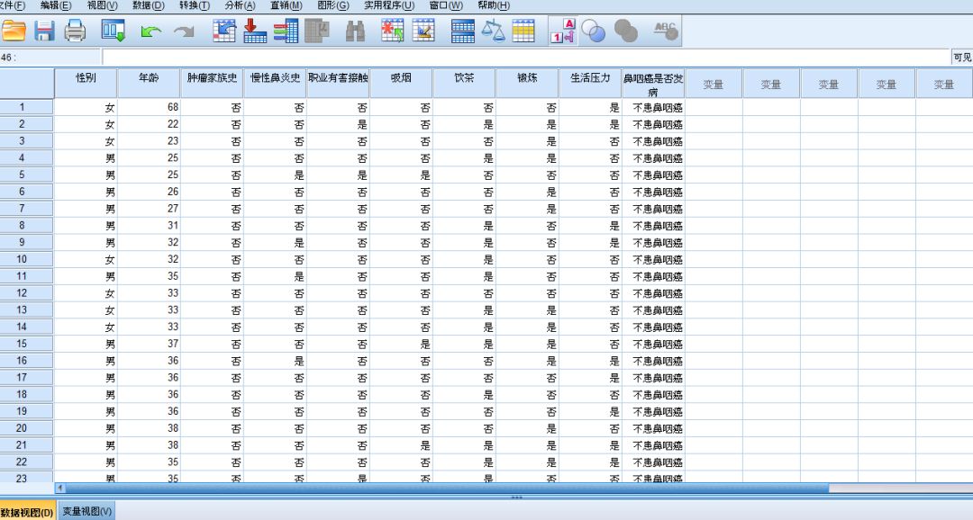Open Weight Cases via the scales icon

pos(494,31)
